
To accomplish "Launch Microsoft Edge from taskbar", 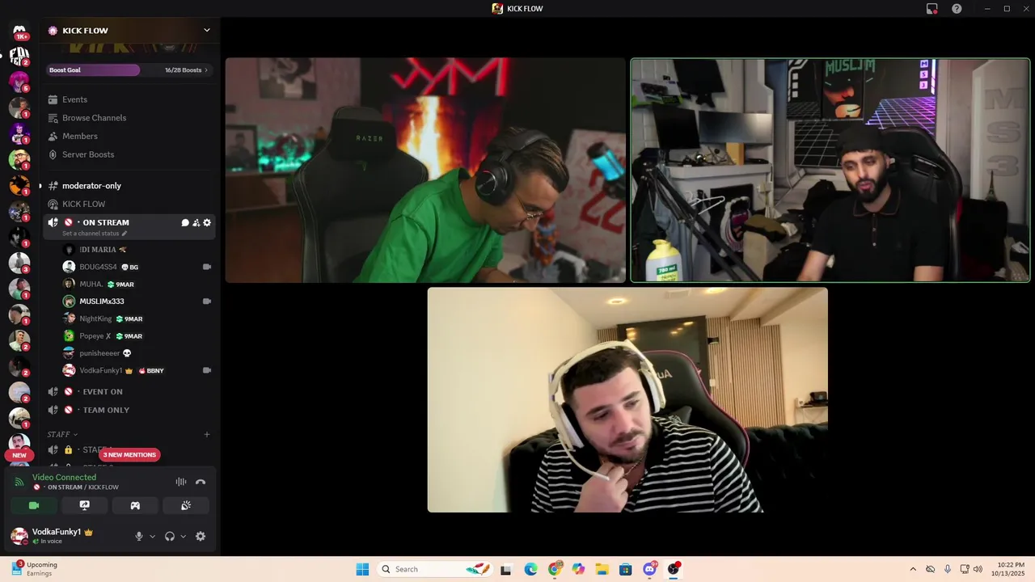I will pyautogui.click(x=530, y=569).
